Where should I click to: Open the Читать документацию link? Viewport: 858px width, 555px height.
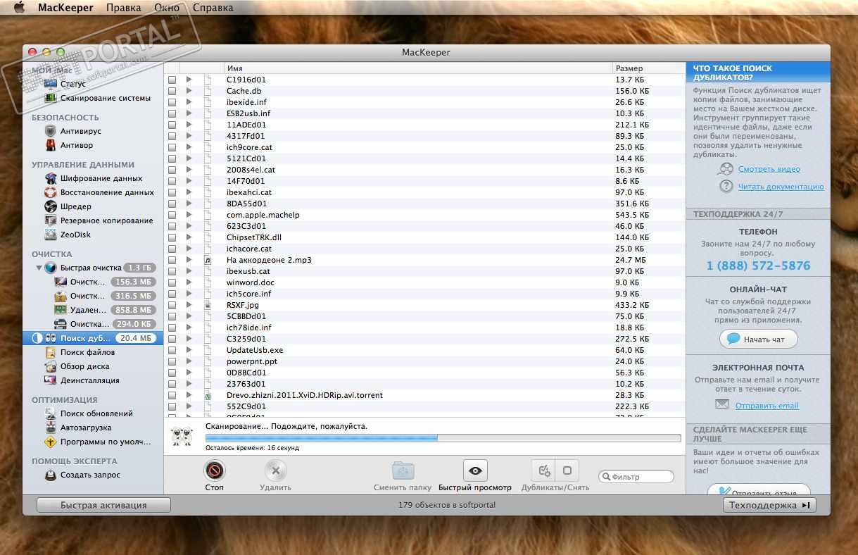tap(781, 187)
